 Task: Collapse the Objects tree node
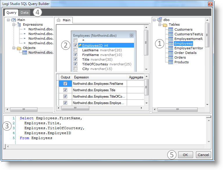[x=14, y=48]
